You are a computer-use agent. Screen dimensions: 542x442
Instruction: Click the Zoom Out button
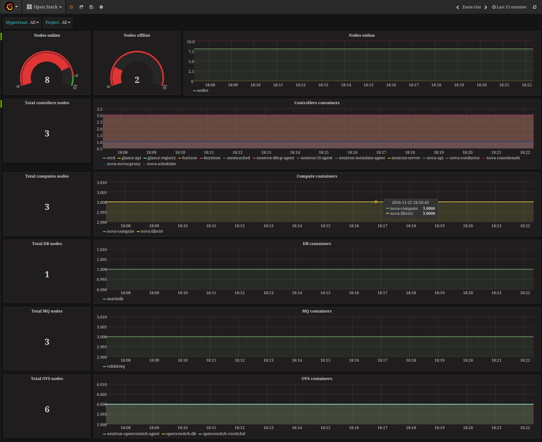point(471,7)
